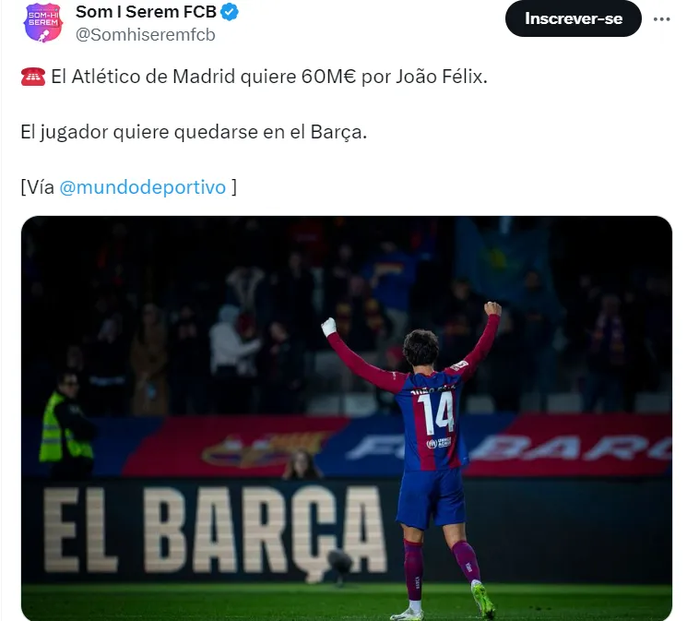Open the @Somhiseremfcb handle
687x621 pixels.
click(x=146, y=35)
